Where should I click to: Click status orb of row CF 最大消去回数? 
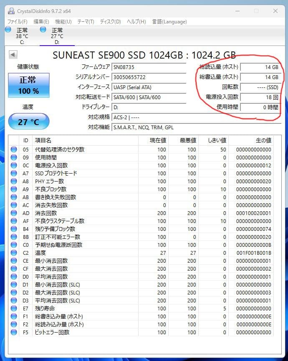(14, 269)
